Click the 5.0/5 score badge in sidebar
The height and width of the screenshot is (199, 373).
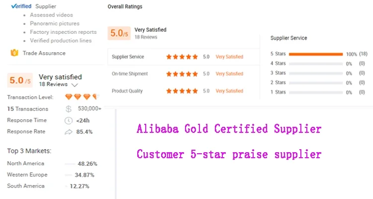tap(20, 81)
